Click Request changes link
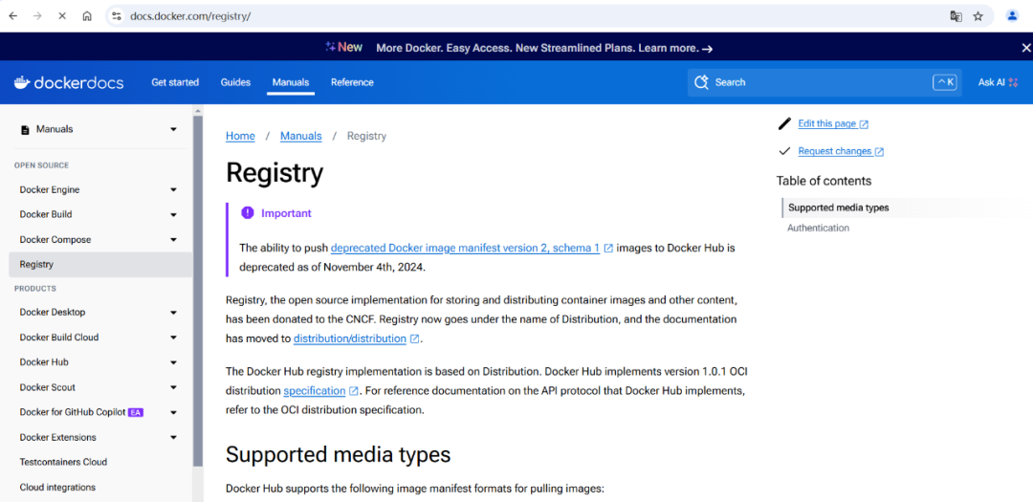Screen dimensions: 1033x502 (x=835, y=151)
